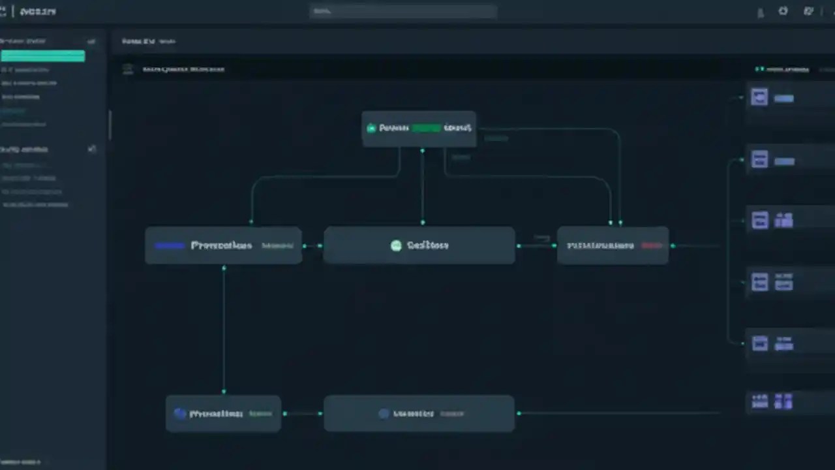This screenshot has height=470, width=835.
Task: Click inside the search bar at the top
Action: tap(402, 11)
